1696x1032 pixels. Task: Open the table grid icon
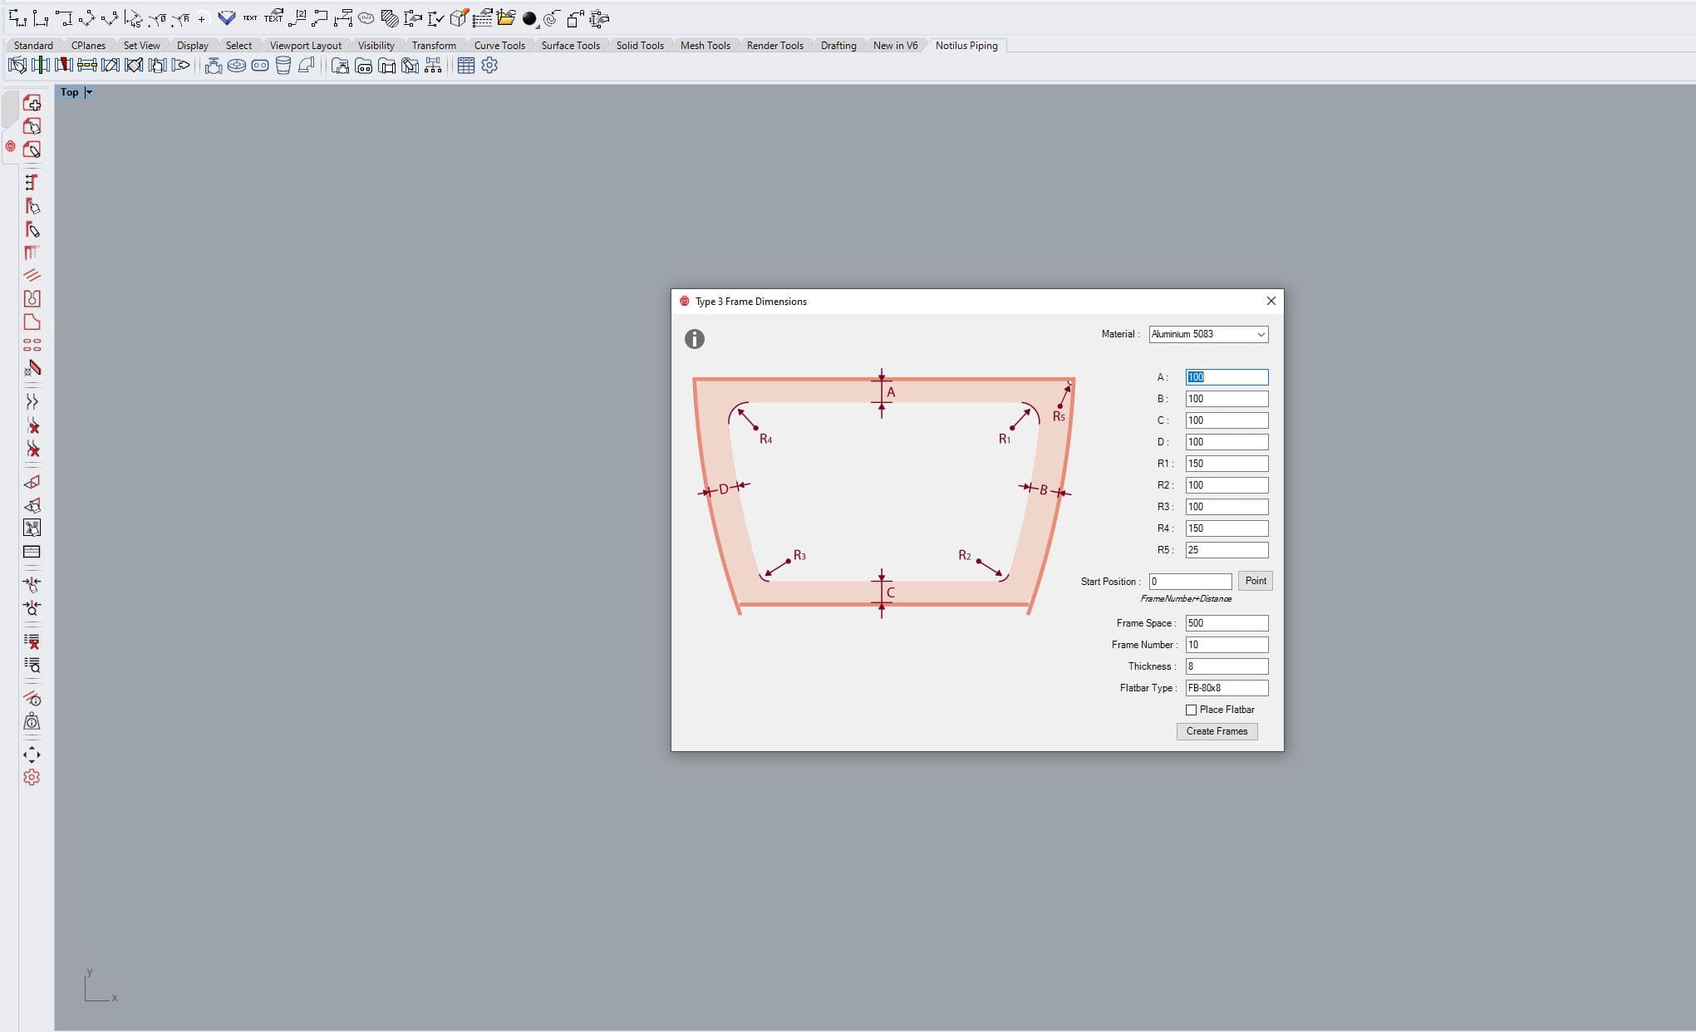point(466,66)
